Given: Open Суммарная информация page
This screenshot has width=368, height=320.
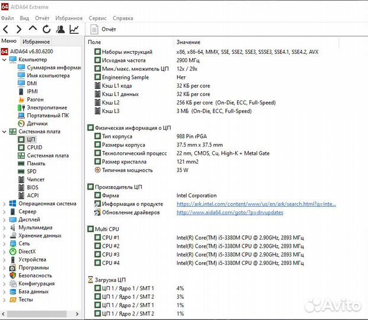Looking at the screenshot, I should pos(50,68).
